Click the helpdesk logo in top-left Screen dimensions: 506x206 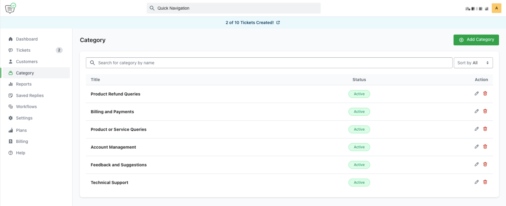10,8
